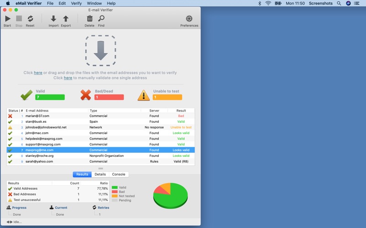This screenshot has height=228, width=366.
Task: Click the Bluetooth menu bar icon
Action: [x=259, y=3]
